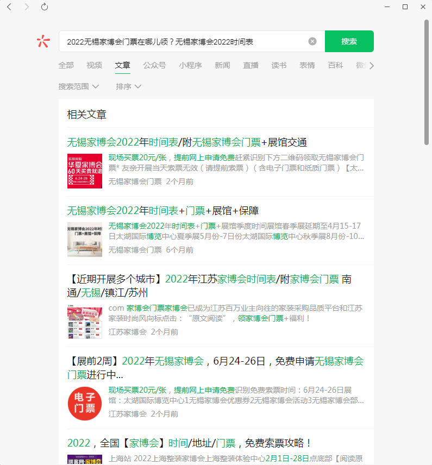Image resolution: width=432 pixels, height=465 pixels.
Task: Click snippet mentioning 6月24-26日展馆 太湖国际博览中心
Action: [236, 395]
